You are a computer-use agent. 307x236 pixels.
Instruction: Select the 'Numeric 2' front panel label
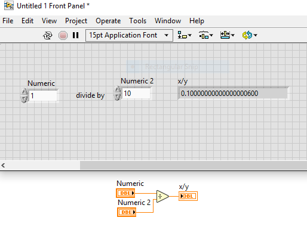click(137, 81)
